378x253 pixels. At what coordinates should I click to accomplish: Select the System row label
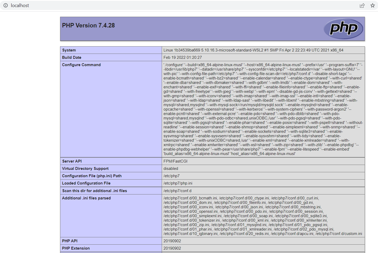click(69, 50)
